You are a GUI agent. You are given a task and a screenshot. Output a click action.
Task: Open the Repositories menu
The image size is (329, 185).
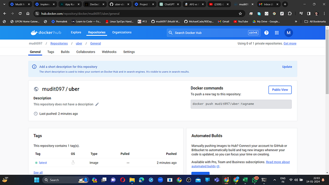click(97, 32)
